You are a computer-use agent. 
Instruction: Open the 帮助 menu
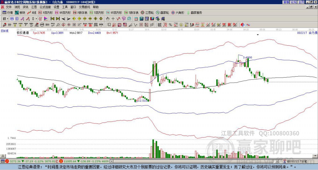[96, 7]
